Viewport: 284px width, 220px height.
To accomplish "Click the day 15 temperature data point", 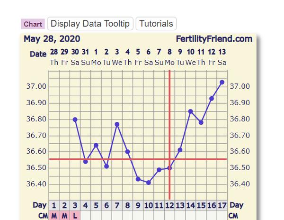I will pyautogui.click(x=201, y=122).
